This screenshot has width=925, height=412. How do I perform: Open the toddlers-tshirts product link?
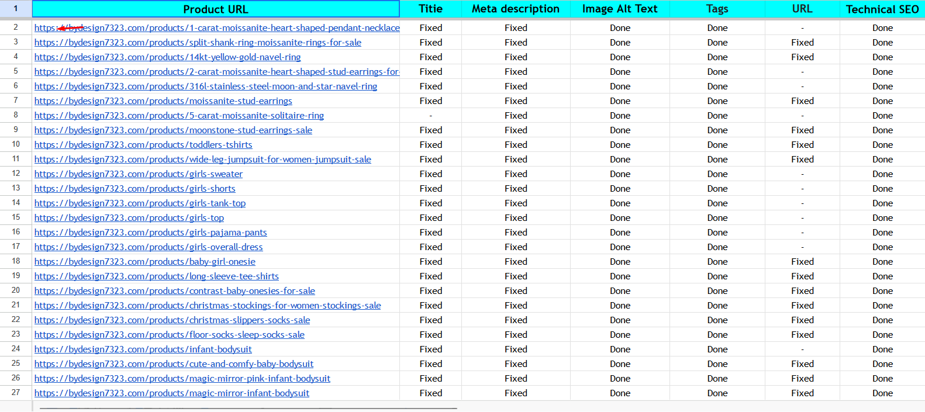coord(143,145)
